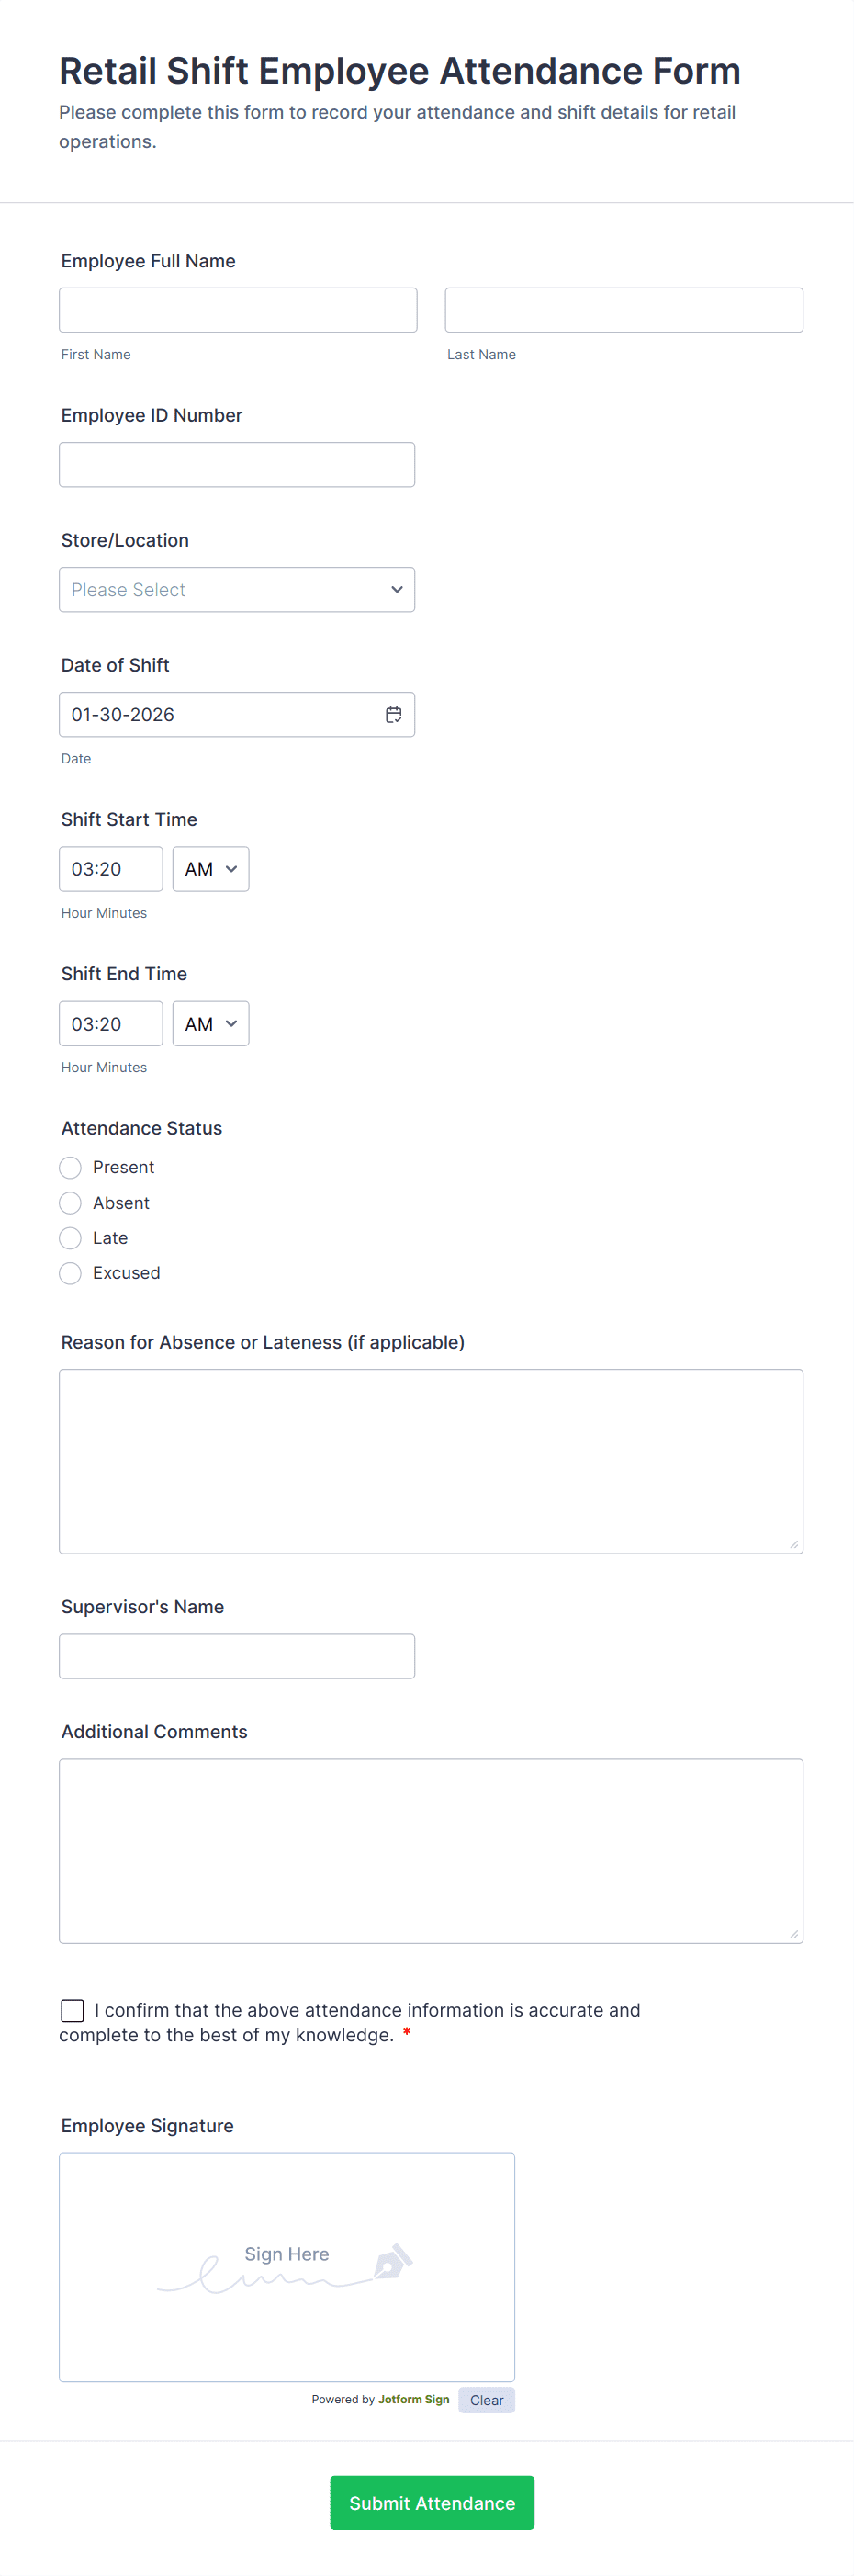Click the First Name input field

pyautogui.click(x=238, y=309)
